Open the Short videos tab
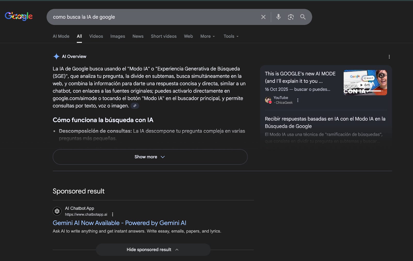The width and height of the screenshot is (413, 261). [164, 36]
